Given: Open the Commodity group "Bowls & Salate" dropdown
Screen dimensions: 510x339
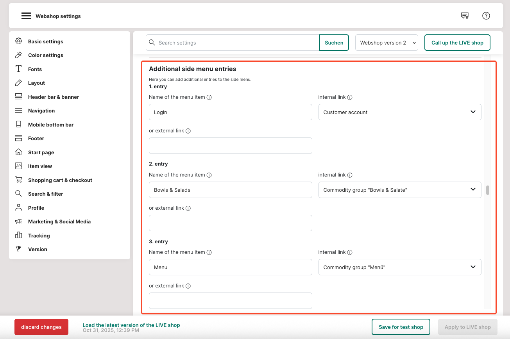Looking at the screenshot, I should point(399,190).
